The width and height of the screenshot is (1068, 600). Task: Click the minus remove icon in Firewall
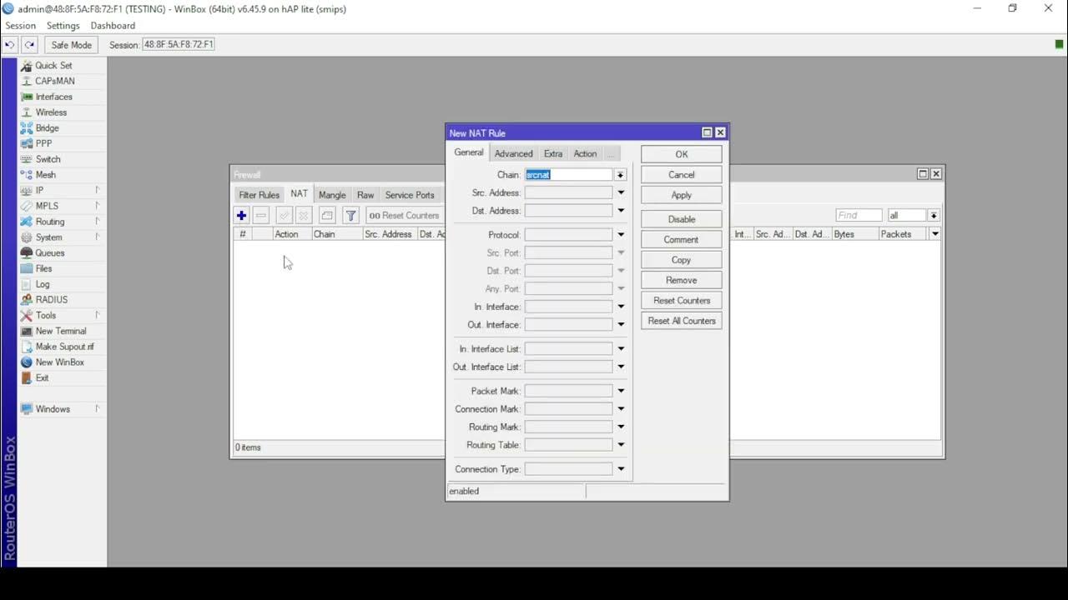tap(261, 215)
